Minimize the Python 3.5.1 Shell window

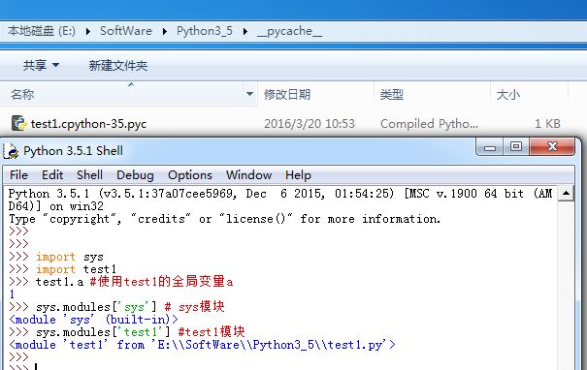click(489, 147)
